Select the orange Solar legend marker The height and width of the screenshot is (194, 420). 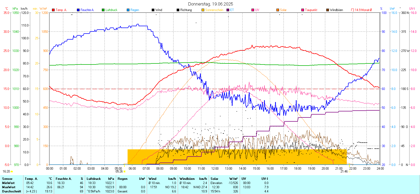(x=278, y=10)
